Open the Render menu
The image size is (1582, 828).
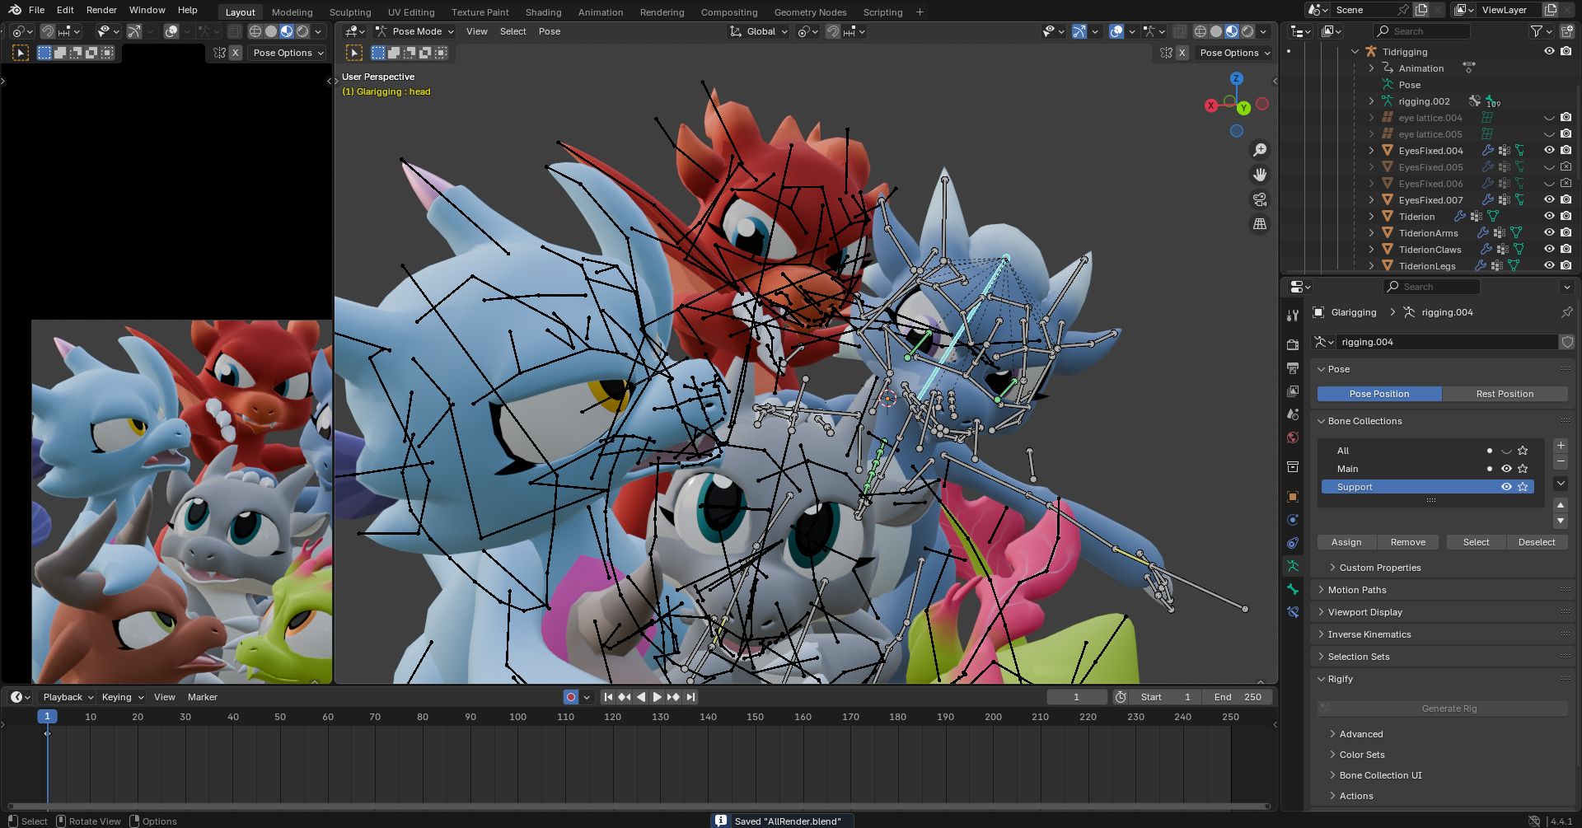pos(101,10)
